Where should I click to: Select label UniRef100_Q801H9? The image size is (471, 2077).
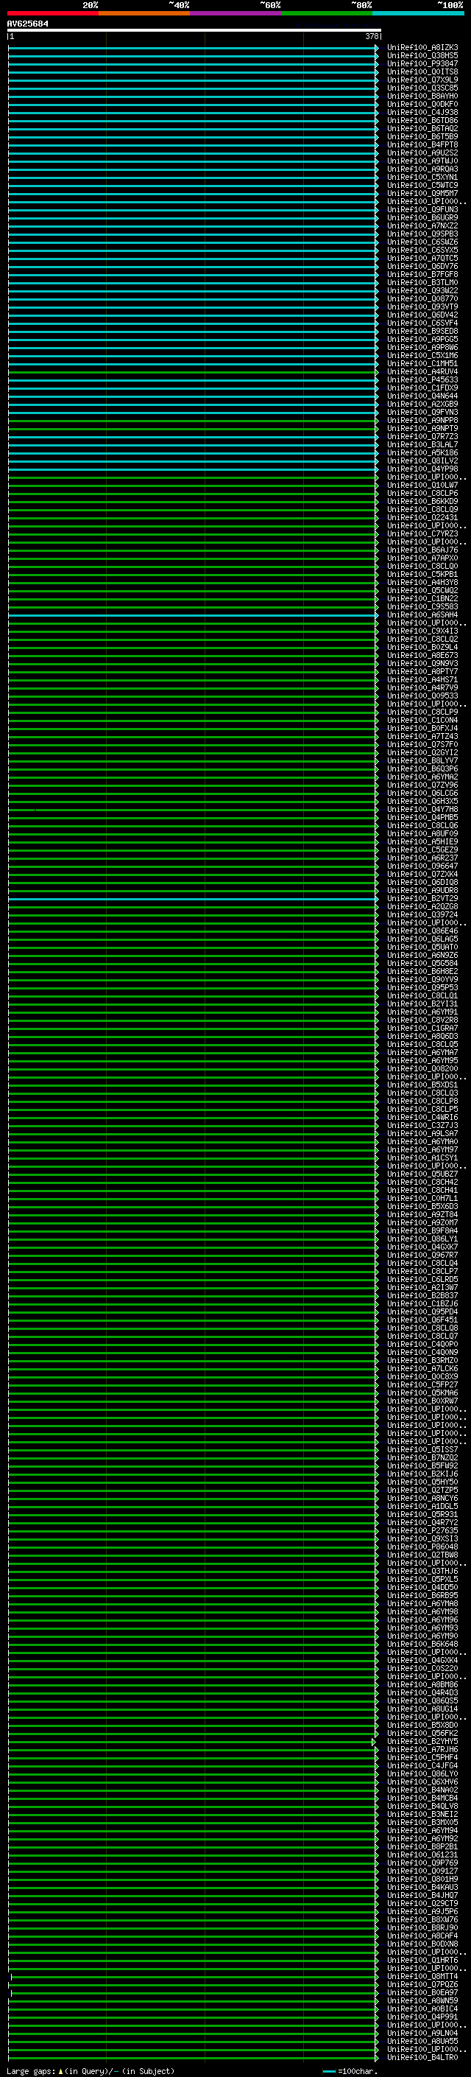pos(422,1880)
